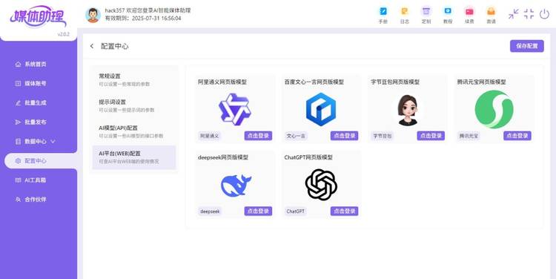Screen dimensions: 556x279
Task: Go back using arrow beside 配置中心
Action: tap(92, 46)
